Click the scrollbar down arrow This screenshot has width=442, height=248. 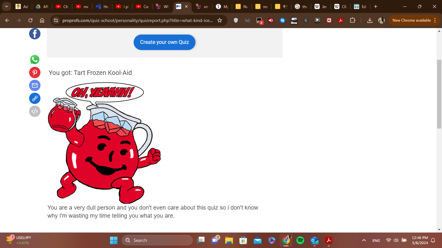tap(439, 230)
